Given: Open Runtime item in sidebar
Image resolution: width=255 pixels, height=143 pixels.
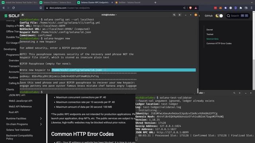Looking at the screenshot, I should click(13, 77).
